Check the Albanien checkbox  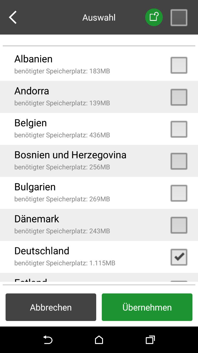[179, 65]
